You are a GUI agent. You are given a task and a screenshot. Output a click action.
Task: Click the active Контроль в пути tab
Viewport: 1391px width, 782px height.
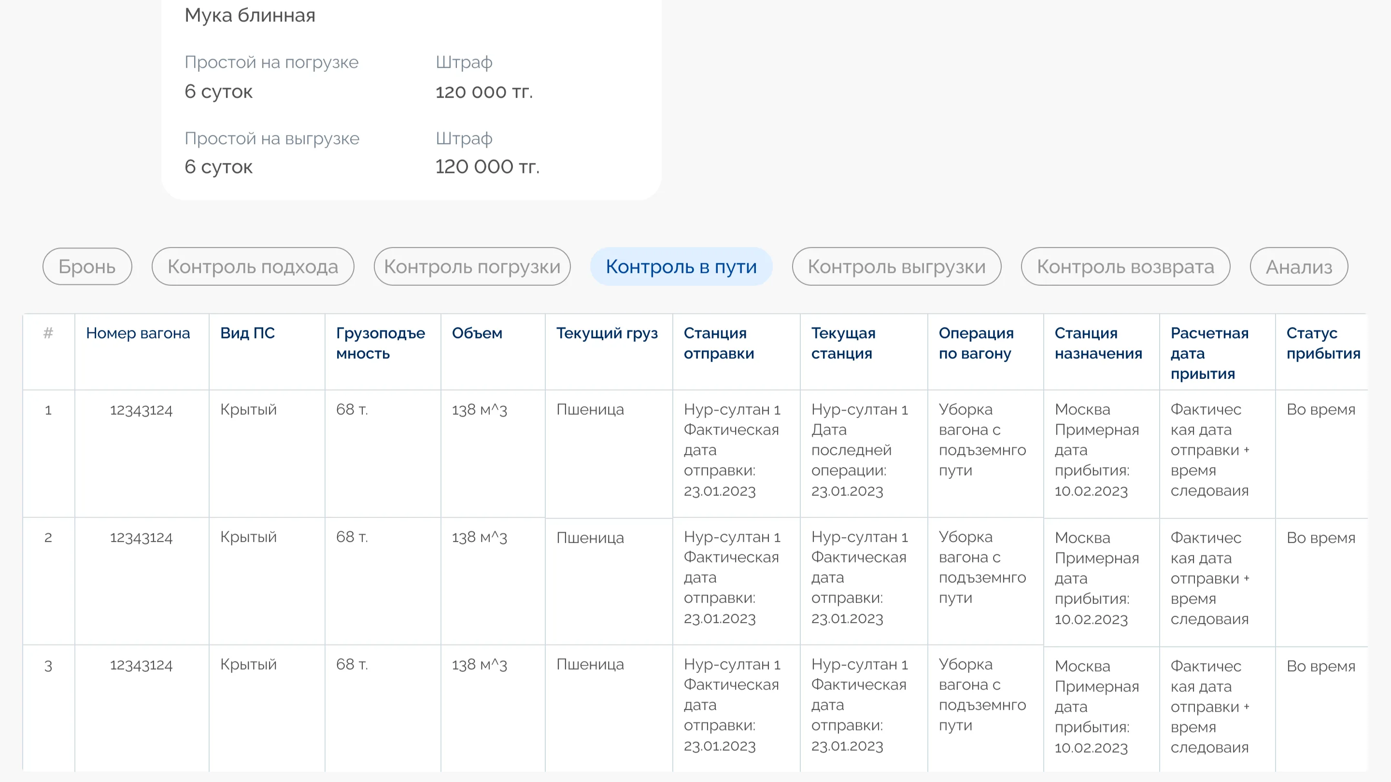pos(681,266)
